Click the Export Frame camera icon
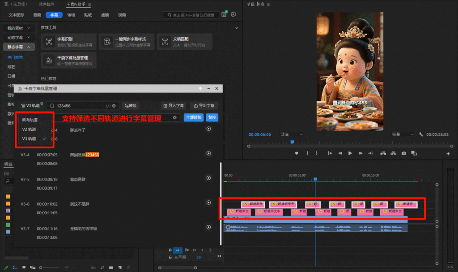 [x=404, y=153]
